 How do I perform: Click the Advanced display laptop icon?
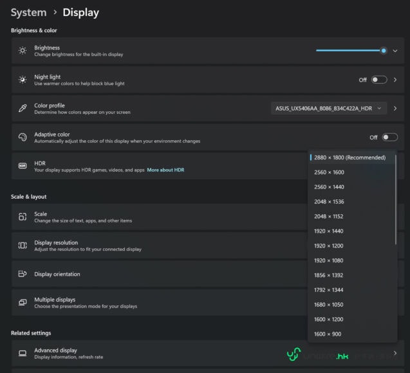pos(23,353)
